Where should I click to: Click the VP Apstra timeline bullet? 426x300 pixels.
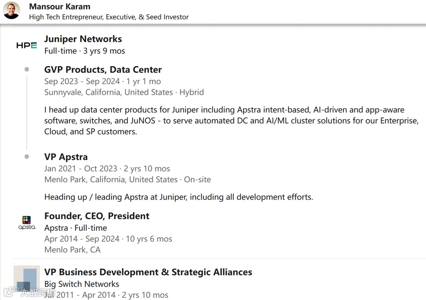(27, 156)
